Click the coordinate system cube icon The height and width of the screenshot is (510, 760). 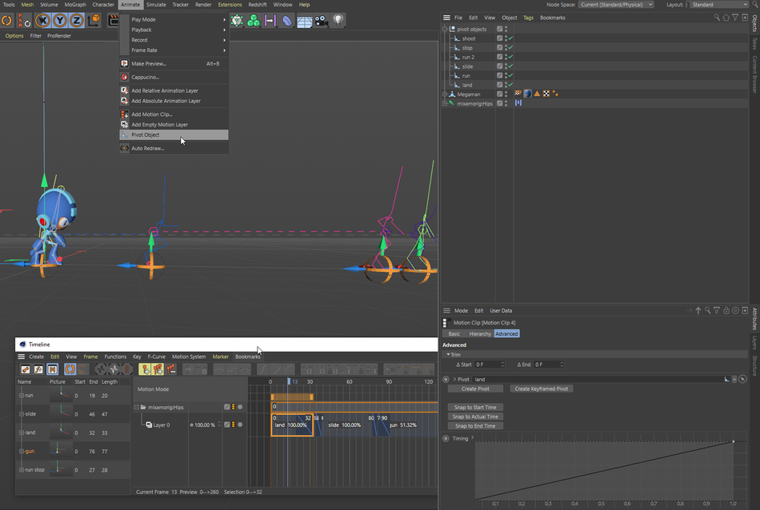click(x=94, y=20)
